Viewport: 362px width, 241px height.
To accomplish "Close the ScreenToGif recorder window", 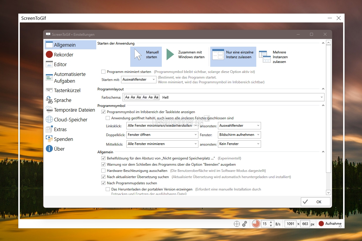I will 339,18.
